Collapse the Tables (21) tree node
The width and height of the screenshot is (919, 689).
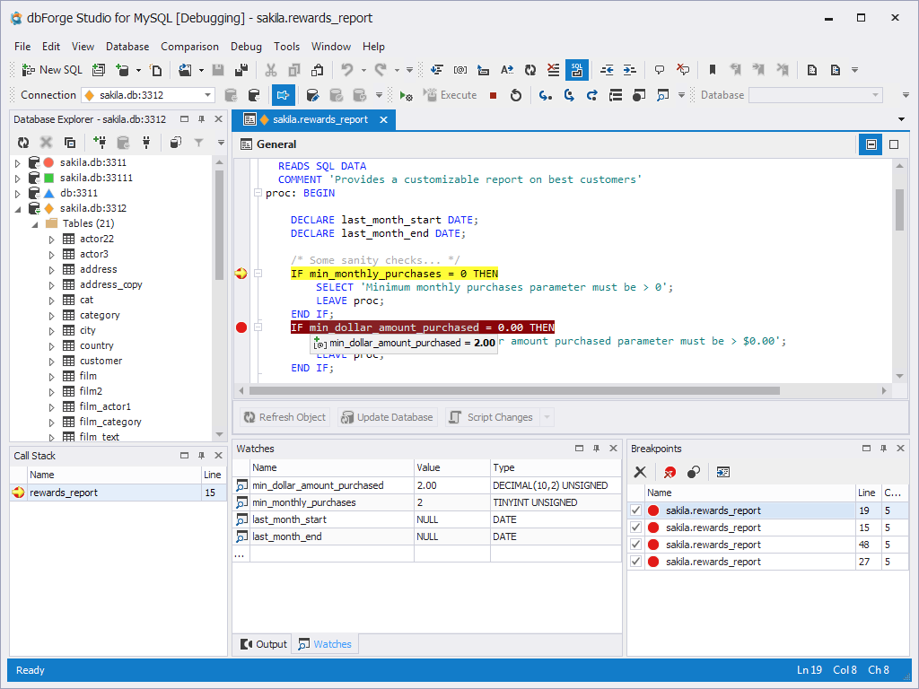click(37, 222)
